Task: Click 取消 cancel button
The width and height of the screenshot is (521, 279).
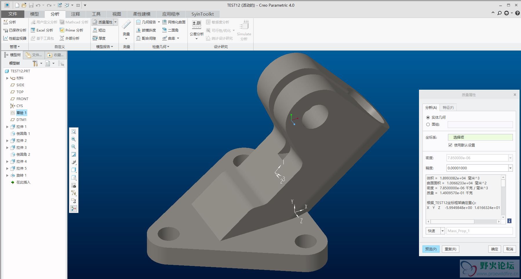Action: [510, 249]
